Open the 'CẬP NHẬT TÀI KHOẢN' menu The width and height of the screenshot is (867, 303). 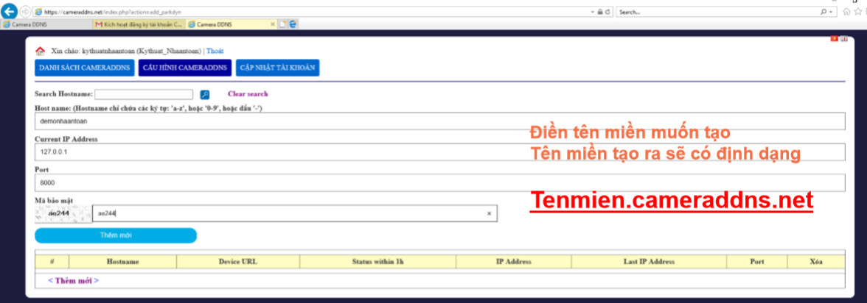277,68
